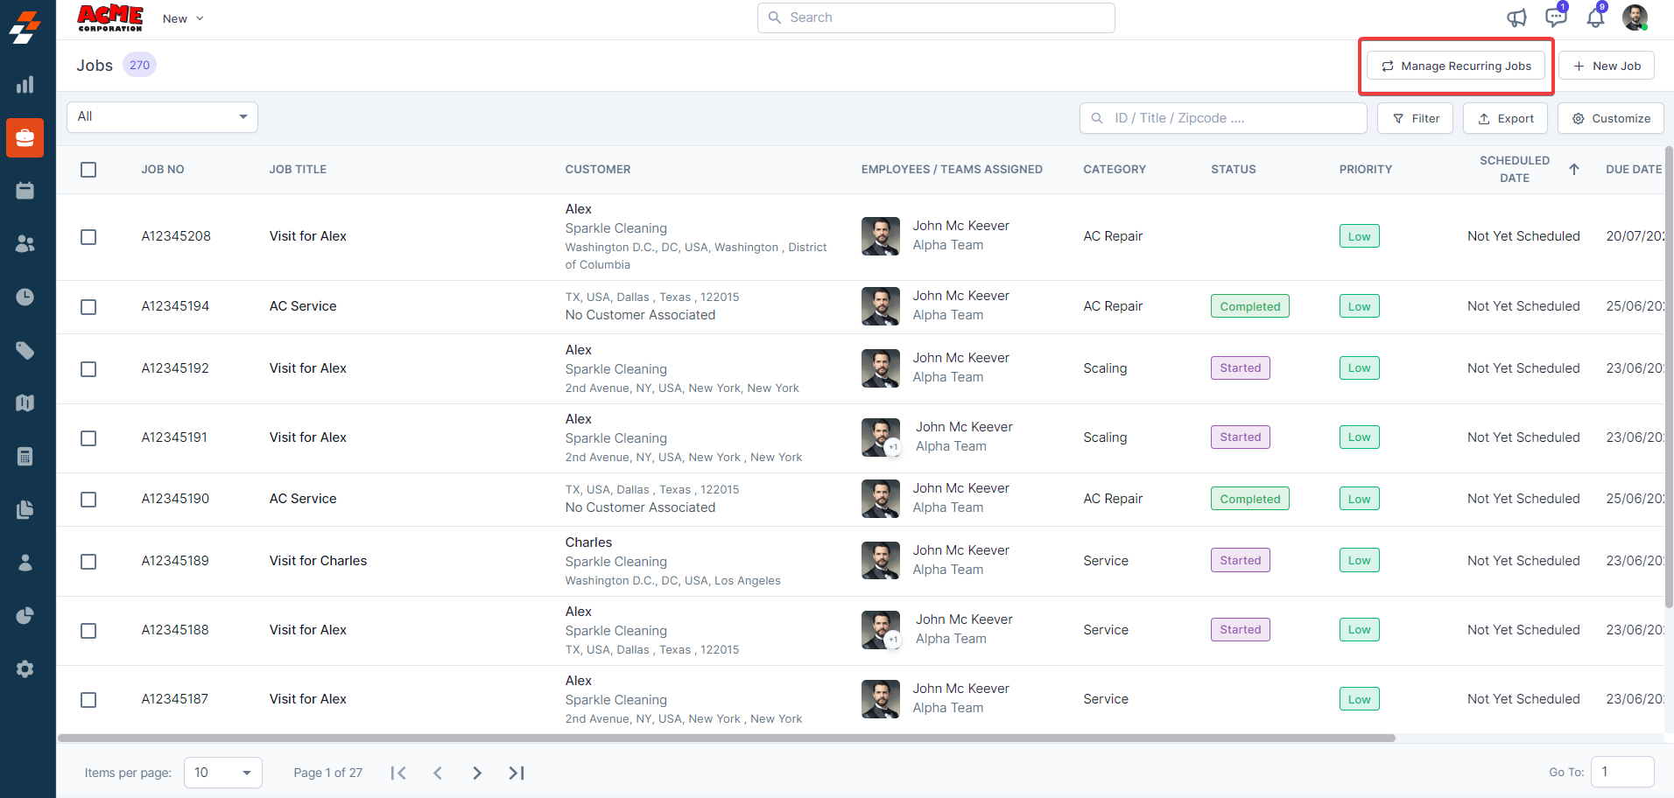Expand the New dropdown beside logo
This screenshot has height=798, width=1674.
(x=183, y=18)
